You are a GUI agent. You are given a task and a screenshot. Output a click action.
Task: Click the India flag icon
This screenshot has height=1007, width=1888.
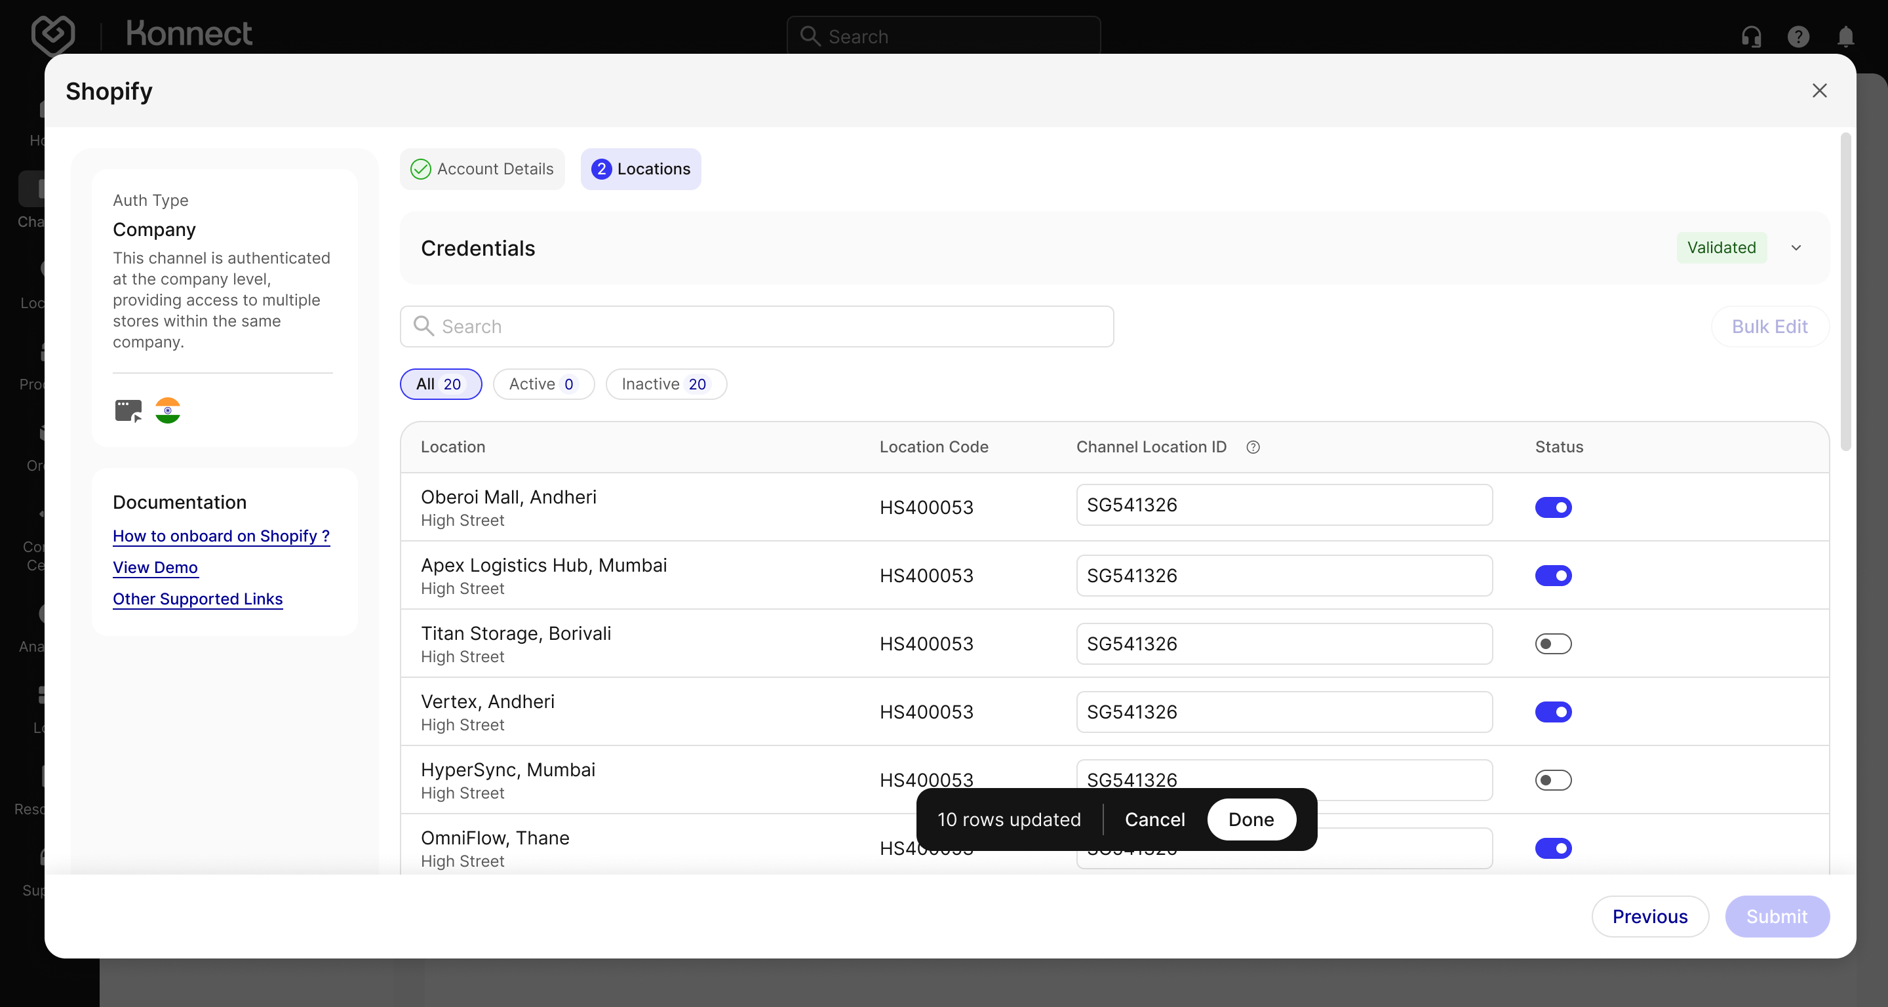(168, 410)
